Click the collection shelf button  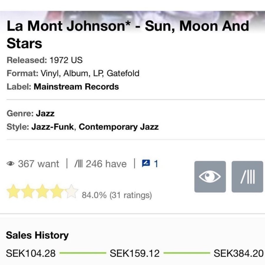click(x=247, y=177)
